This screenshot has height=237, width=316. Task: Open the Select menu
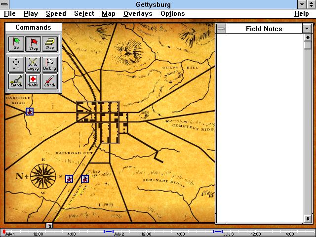[84, 14]
